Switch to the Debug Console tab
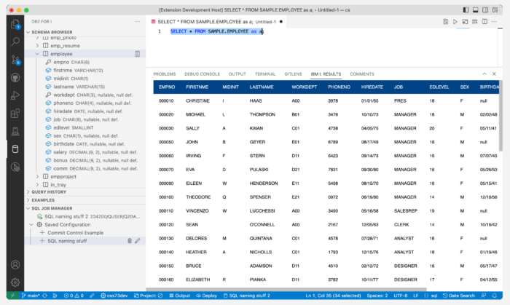 click(x=202, y=74)
